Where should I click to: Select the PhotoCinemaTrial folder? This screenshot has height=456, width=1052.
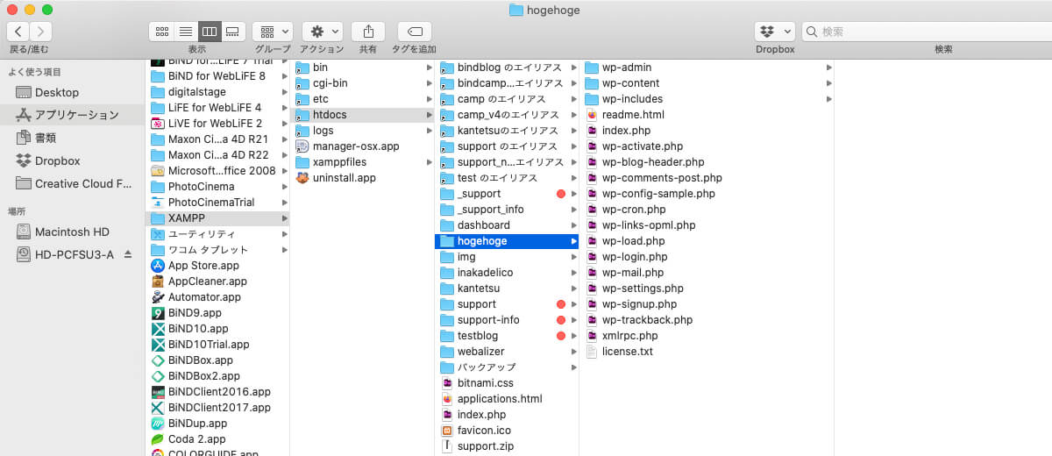pos(217,203)
